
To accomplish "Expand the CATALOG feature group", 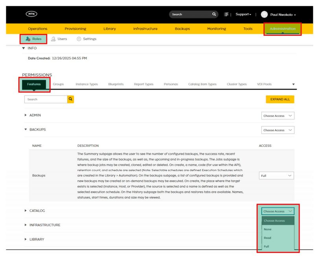I will point(26,210).
